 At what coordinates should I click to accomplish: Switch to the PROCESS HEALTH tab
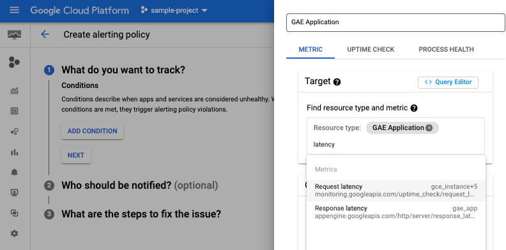(446, 50)
